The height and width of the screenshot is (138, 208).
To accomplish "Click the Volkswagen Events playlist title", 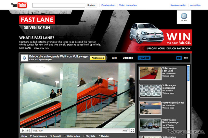I will point(173,103).
